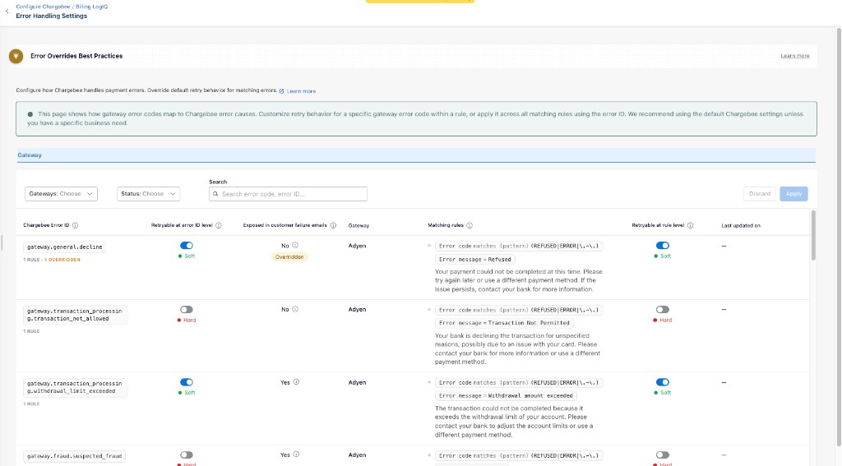Click the Configure Chargebee breadcrumb

(x=43, y=7)
